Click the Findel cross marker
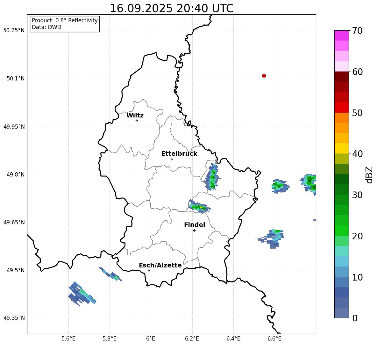The height and width of the screenshot is (345, 377). click(x=194, y=230)
